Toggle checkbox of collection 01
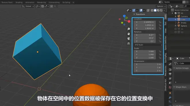The image size is (190, 106). point(176,13)
